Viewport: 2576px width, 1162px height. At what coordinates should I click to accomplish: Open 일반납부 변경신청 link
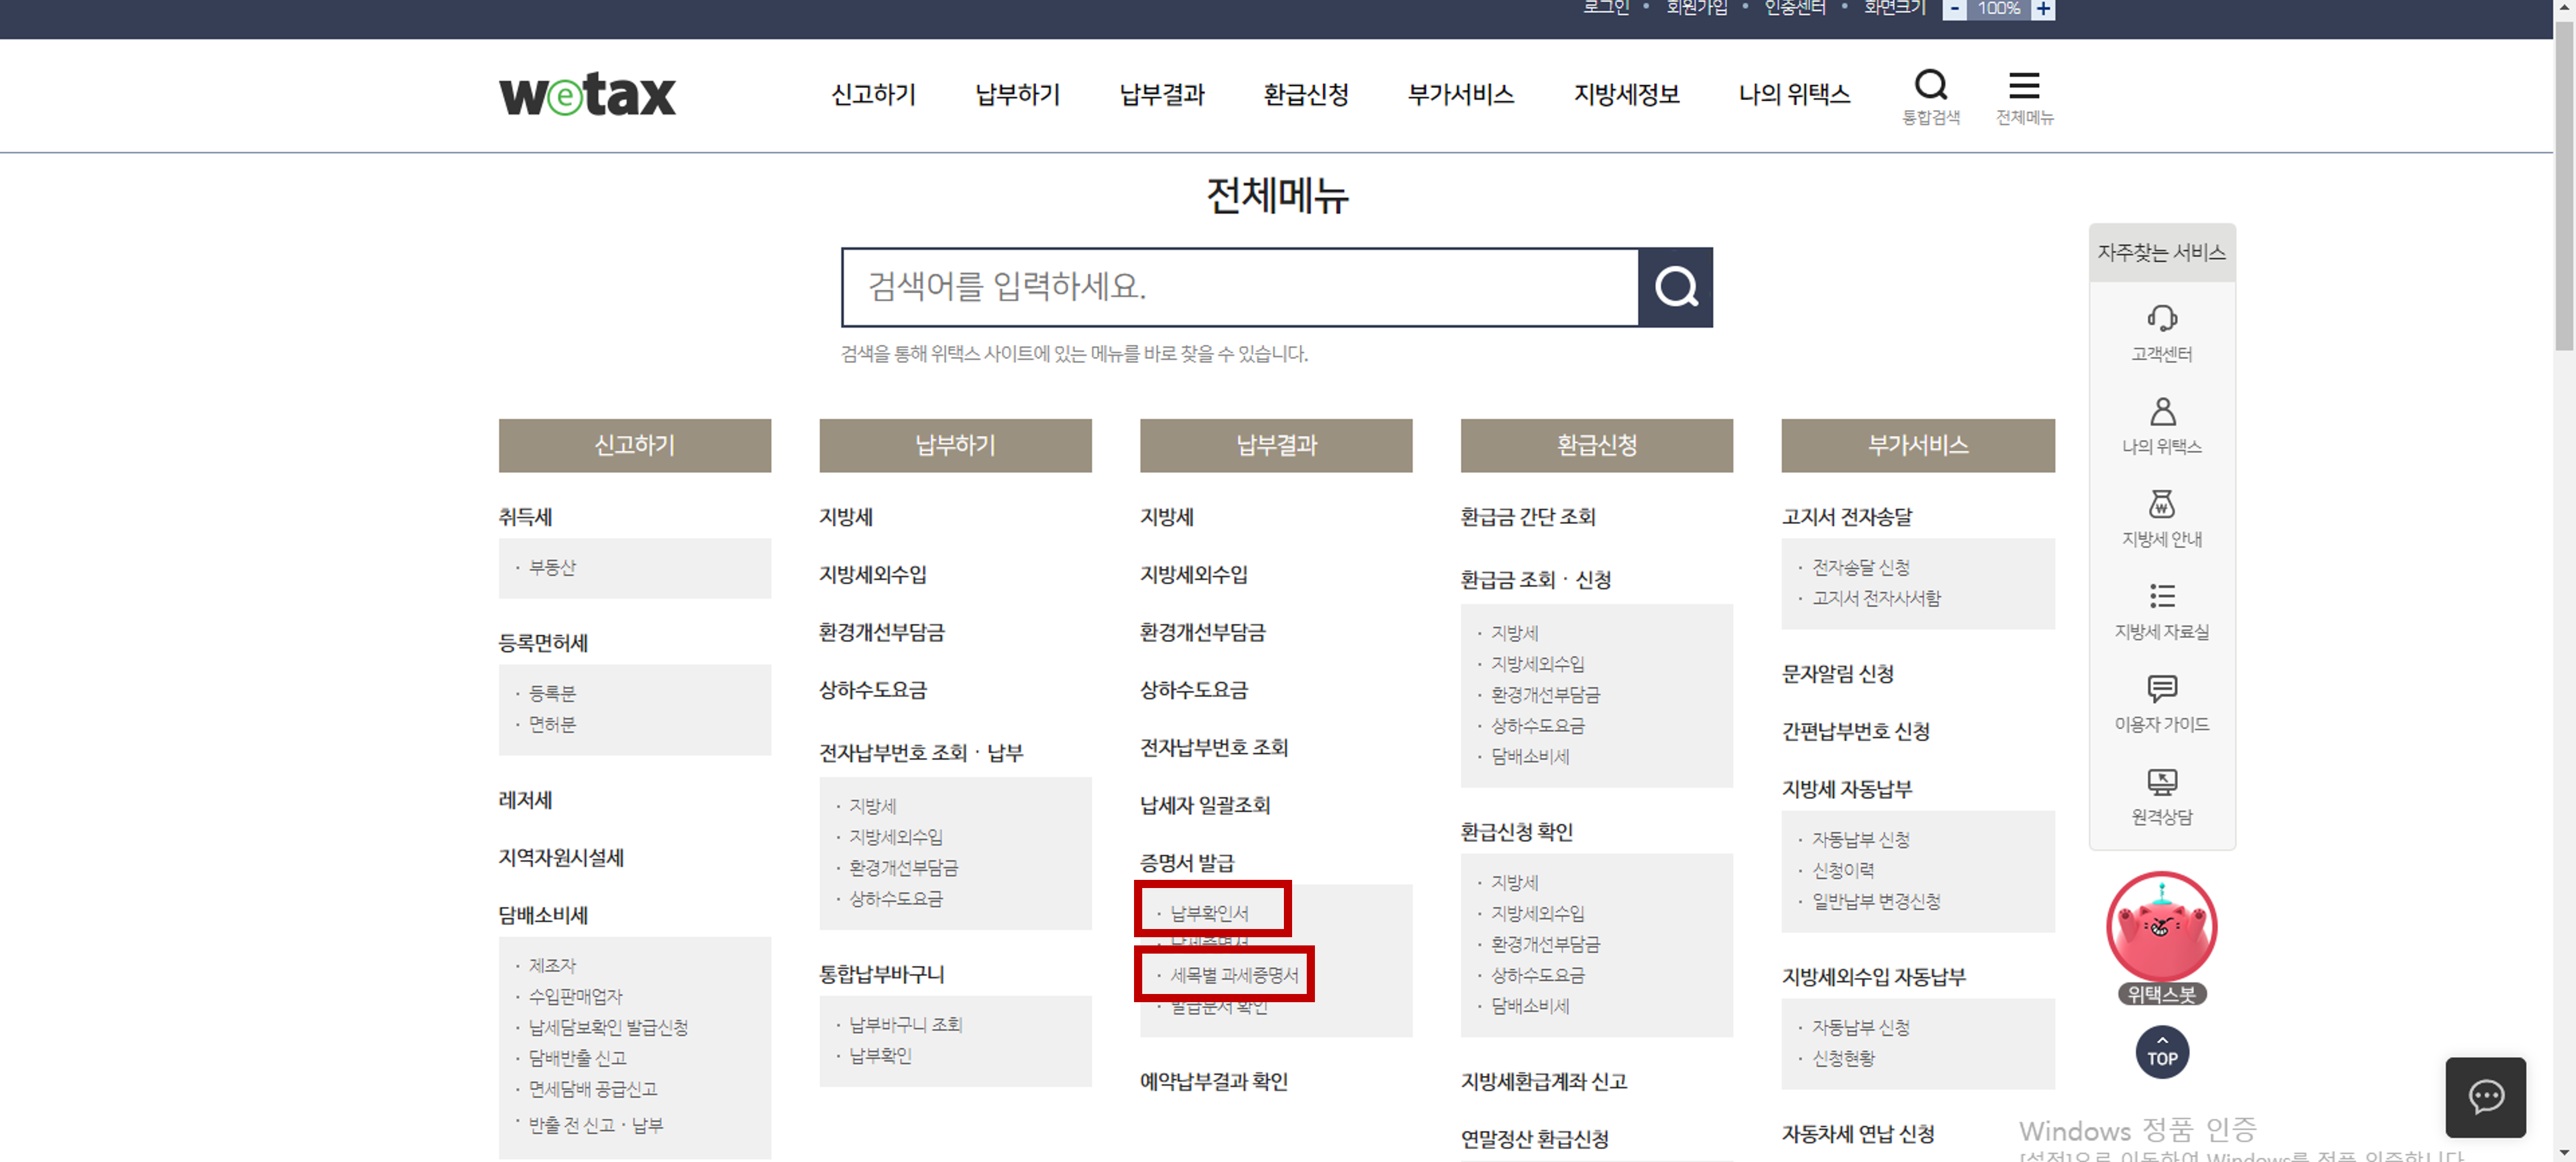1876,901
